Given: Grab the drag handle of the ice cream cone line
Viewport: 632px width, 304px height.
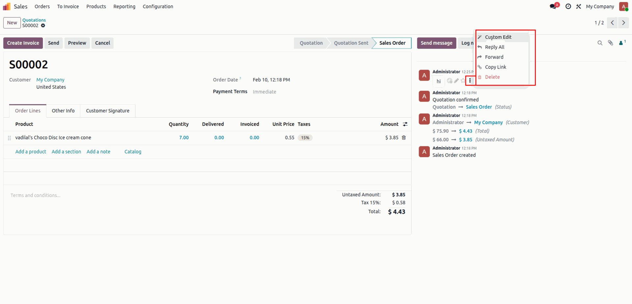Looking at the screenshot, I should click(9, 138).
